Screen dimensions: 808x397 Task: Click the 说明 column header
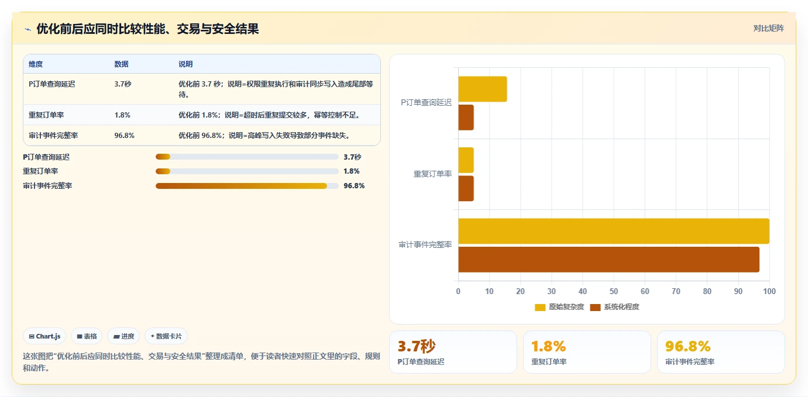(185, 64)
